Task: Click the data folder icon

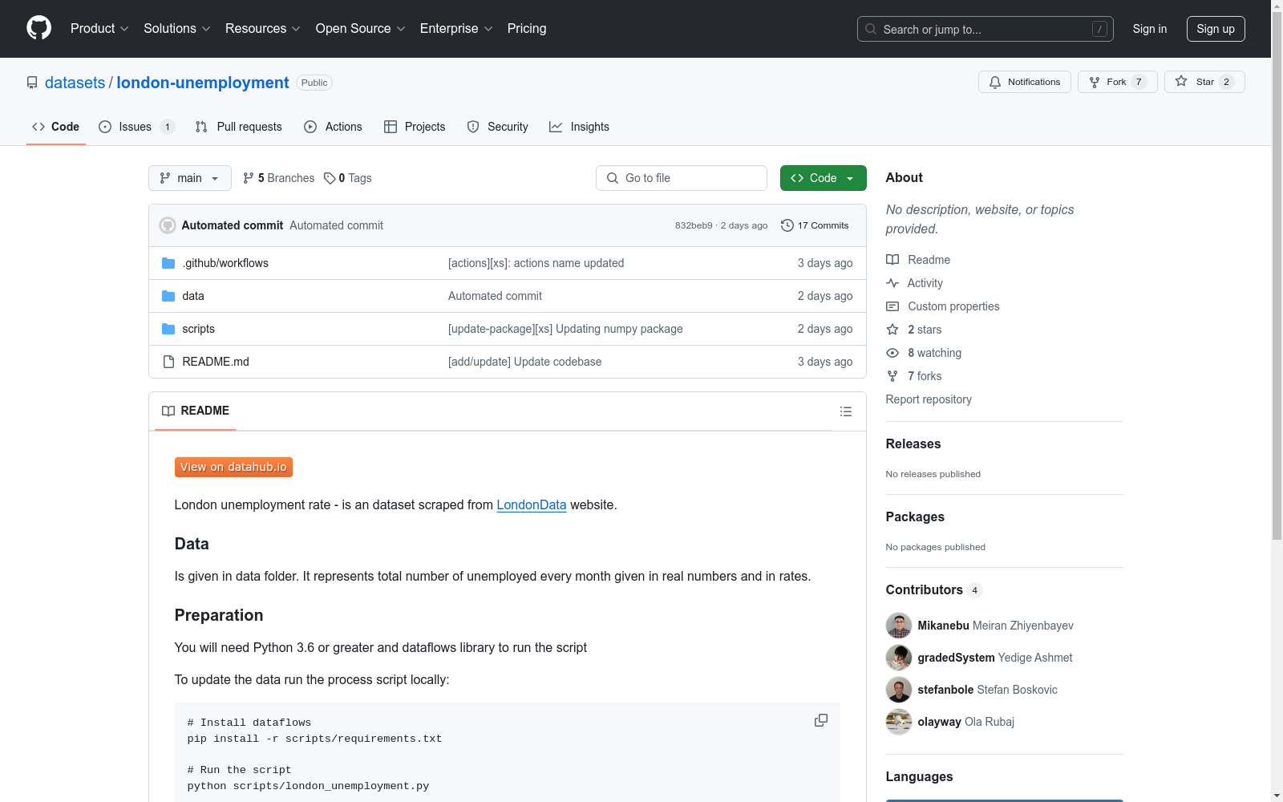Action: (168, 296)
